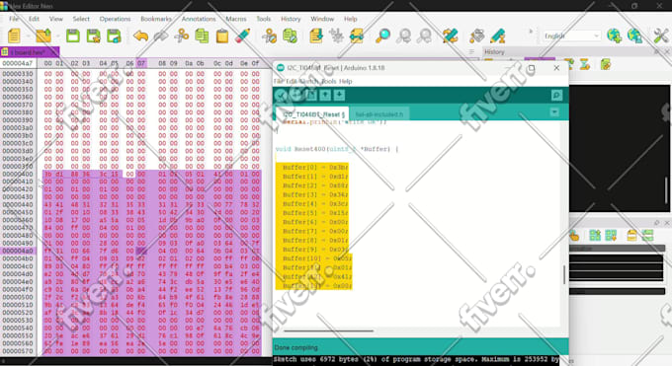
Task: Open the Bookmarks menu
Action: 156,19
